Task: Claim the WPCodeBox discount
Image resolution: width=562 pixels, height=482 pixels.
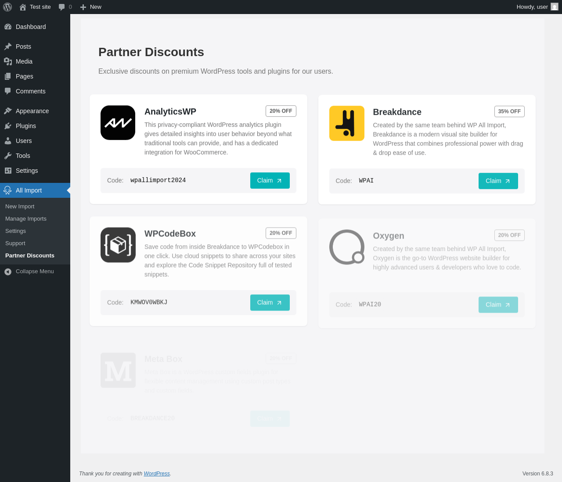Action: [270, 303]
